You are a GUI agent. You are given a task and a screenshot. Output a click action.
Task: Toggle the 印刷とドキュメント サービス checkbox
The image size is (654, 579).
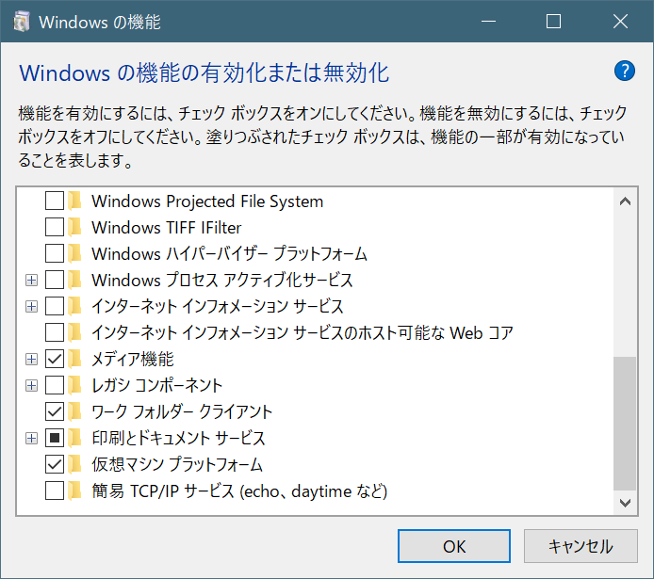(x=55, y=438)
